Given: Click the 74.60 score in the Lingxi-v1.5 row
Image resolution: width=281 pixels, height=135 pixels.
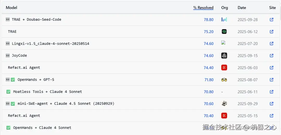Looking at the screenshot, I should [209, 44].
